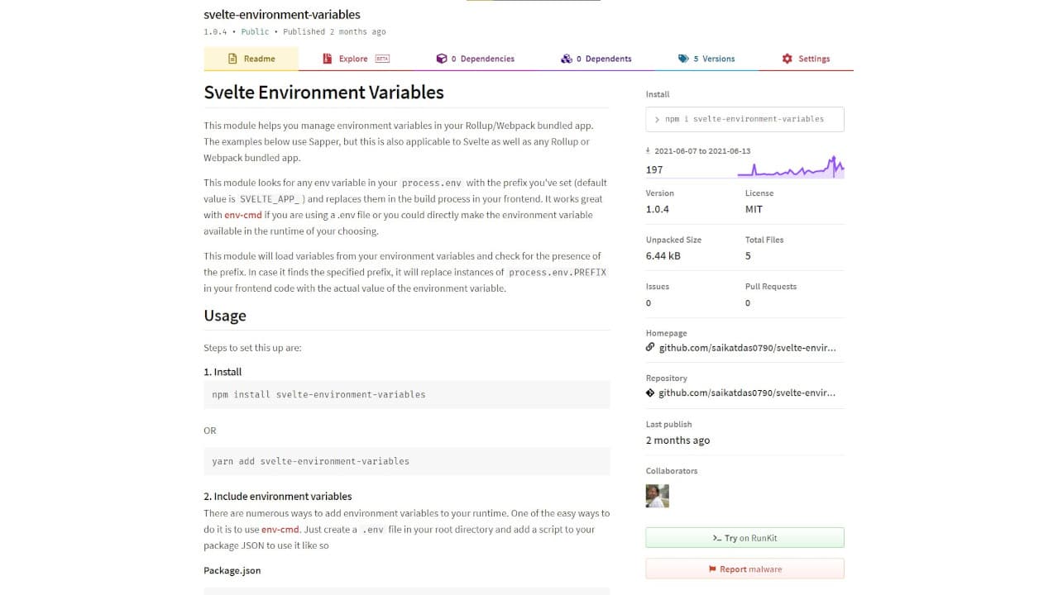Click the red Explore tab icon

(327, 59)
